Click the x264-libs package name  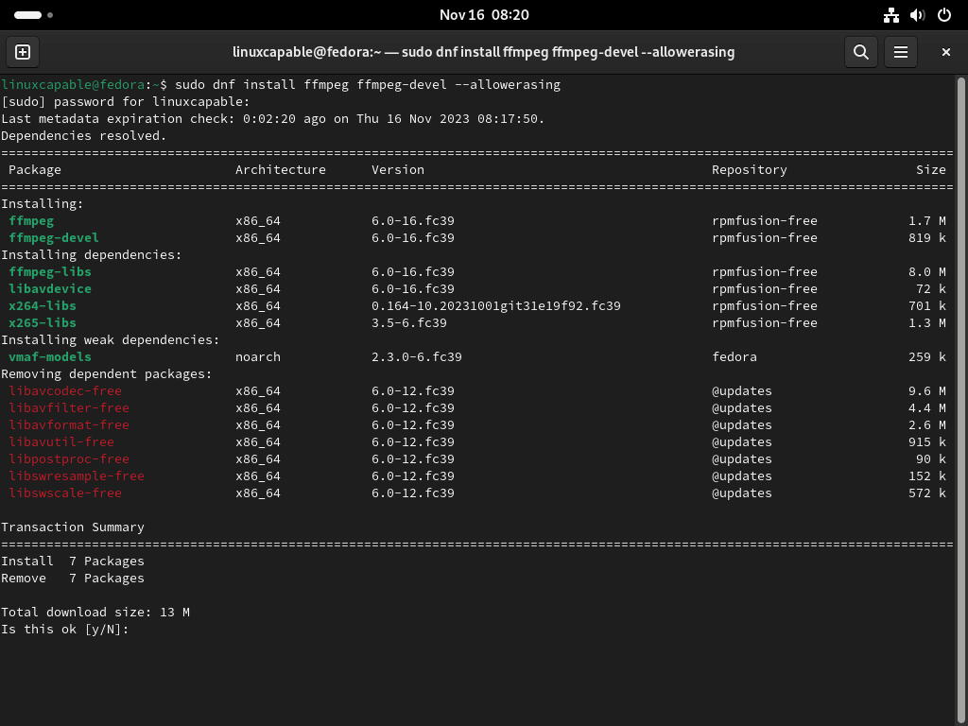[x=42, y=305]
